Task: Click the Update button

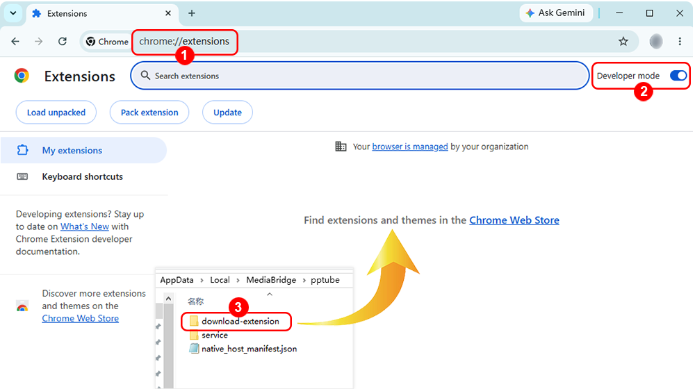Action: [x=227, y=113]
